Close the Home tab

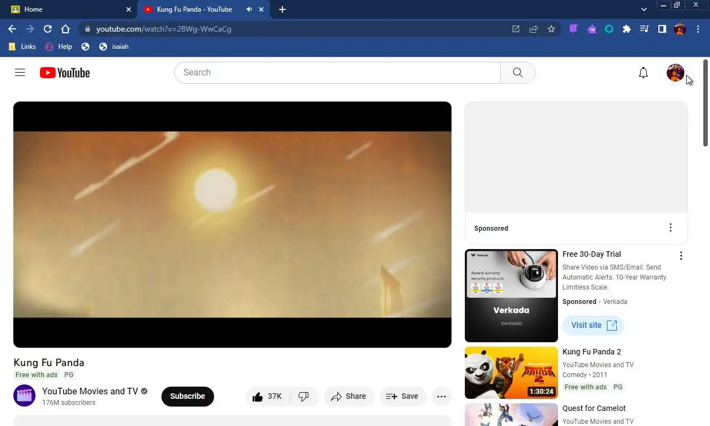(x=129, y=9)
